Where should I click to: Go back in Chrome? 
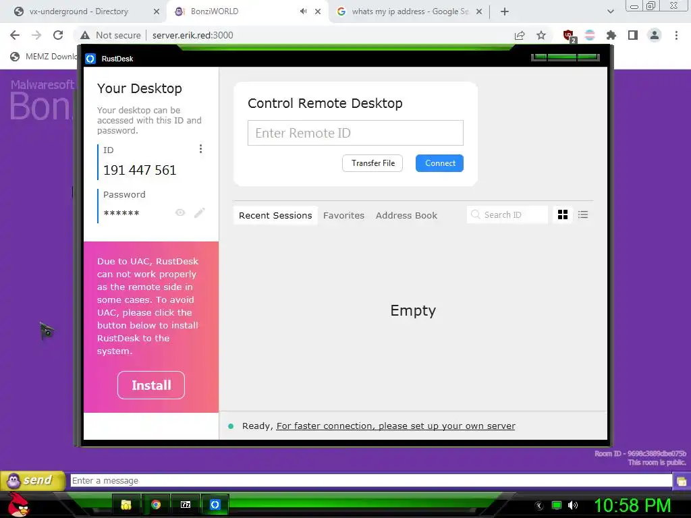(15, 35)
